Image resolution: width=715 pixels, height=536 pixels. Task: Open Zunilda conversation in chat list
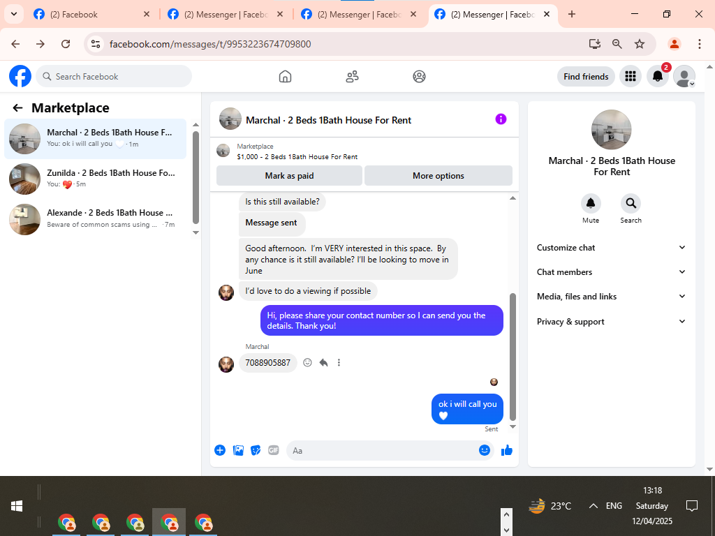click(95, 179)
